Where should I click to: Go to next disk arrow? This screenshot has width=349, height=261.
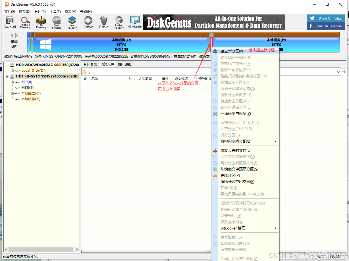click(x=16, y=36)
